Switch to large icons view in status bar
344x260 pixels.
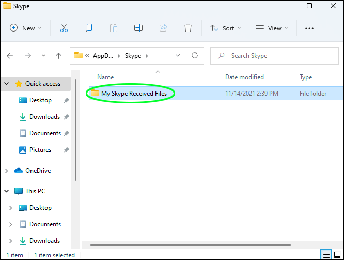337,255
